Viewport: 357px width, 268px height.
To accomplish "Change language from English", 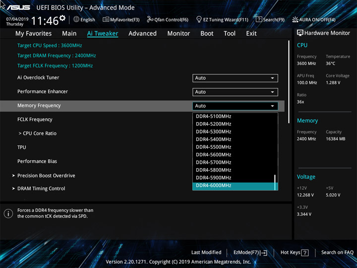I will click(x=88, y=20).
